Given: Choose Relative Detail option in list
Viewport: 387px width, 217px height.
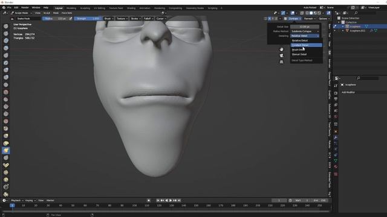Looking at the screenshot, I should (307, 40).
